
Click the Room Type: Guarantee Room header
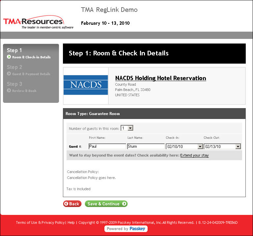[x=154, y=114]
